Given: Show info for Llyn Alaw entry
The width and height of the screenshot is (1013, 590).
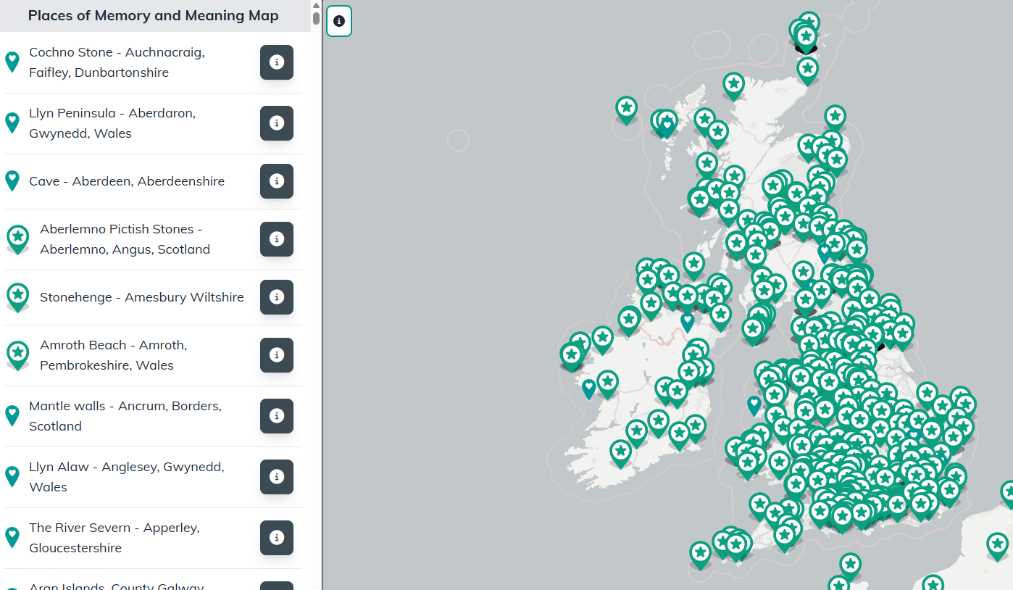Looking at the screenshot, I should click(x=276, y=477).
